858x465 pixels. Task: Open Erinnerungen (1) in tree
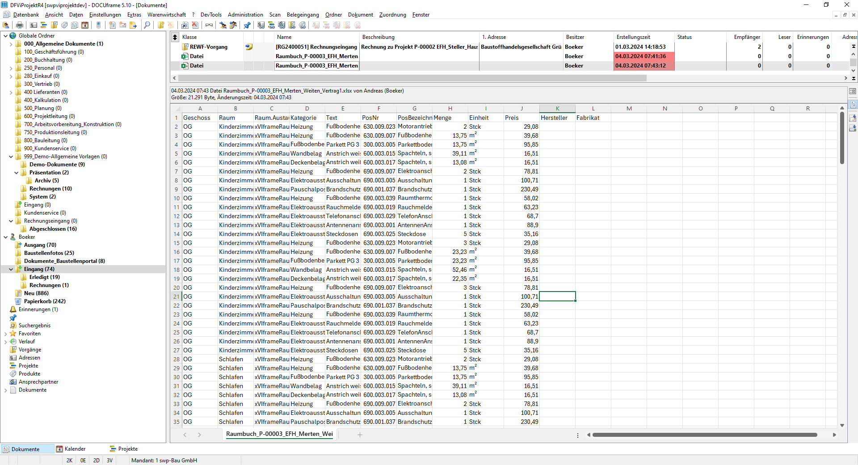tap(38, 309)
